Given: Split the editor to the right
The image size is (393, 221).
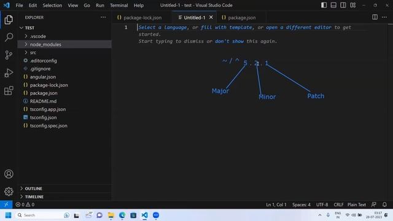Looking at the screenshot, I should pyautogui.click(x=375, y=17).
